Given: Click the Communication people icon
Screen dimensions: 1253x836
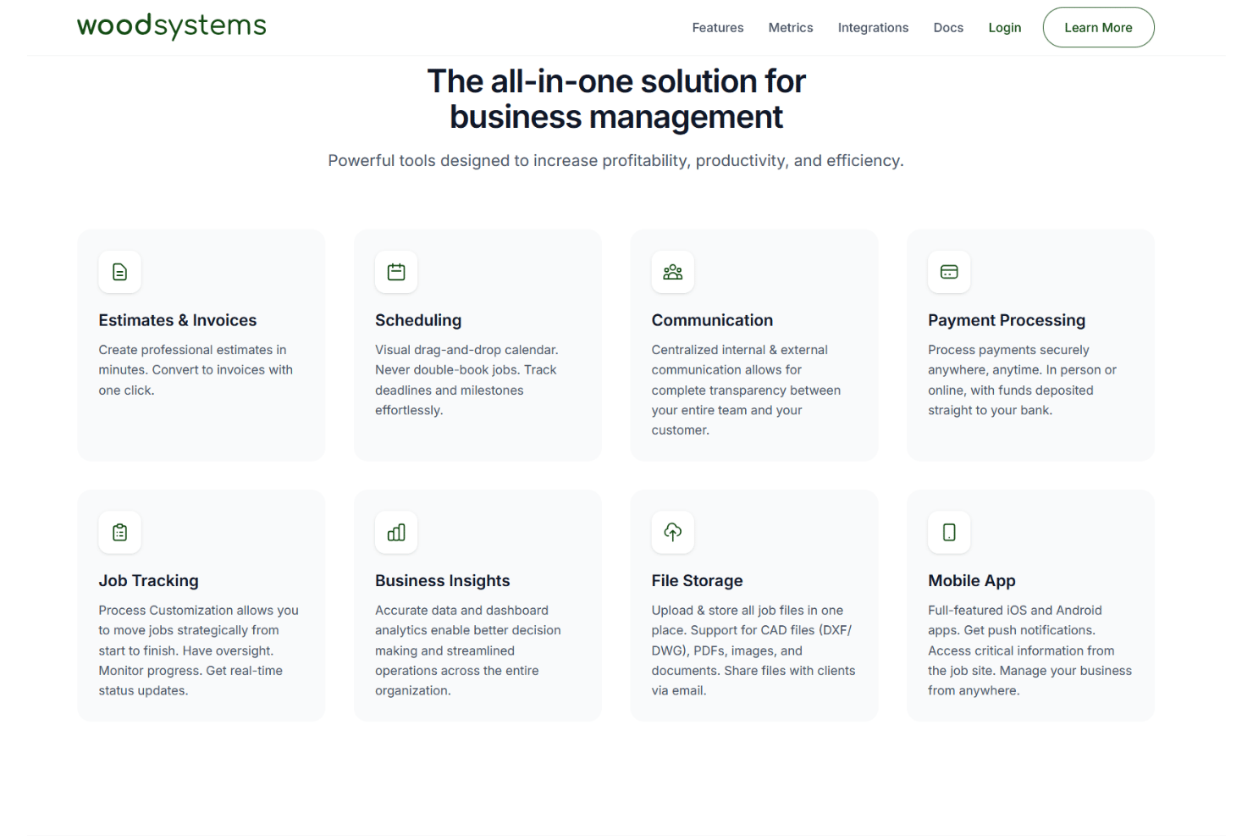Looking at the screenshot, I should [x=673, y=272].
